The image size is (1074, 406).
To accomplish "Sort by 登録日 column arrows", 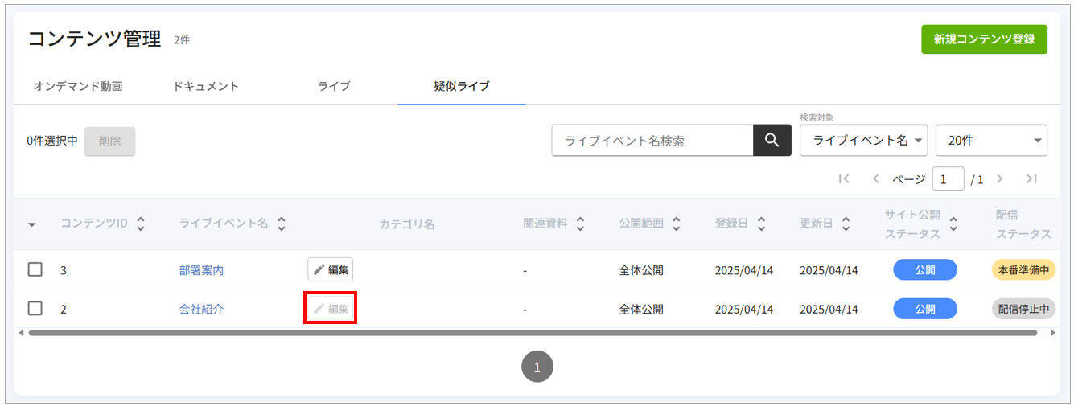I will [761, 224].
